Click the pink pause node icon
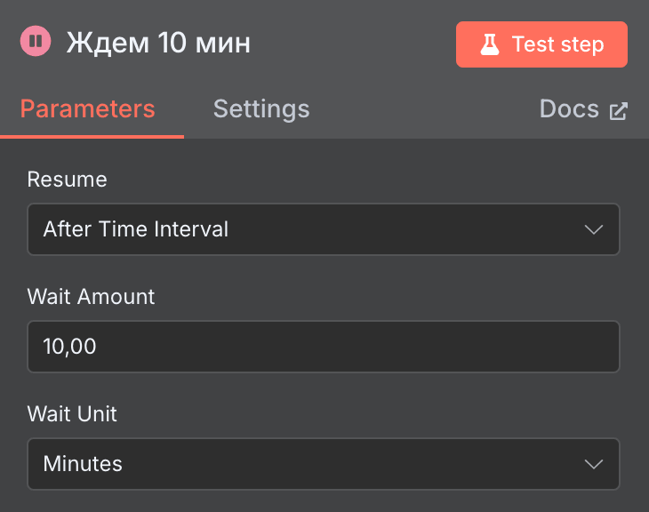 (36, 42)
